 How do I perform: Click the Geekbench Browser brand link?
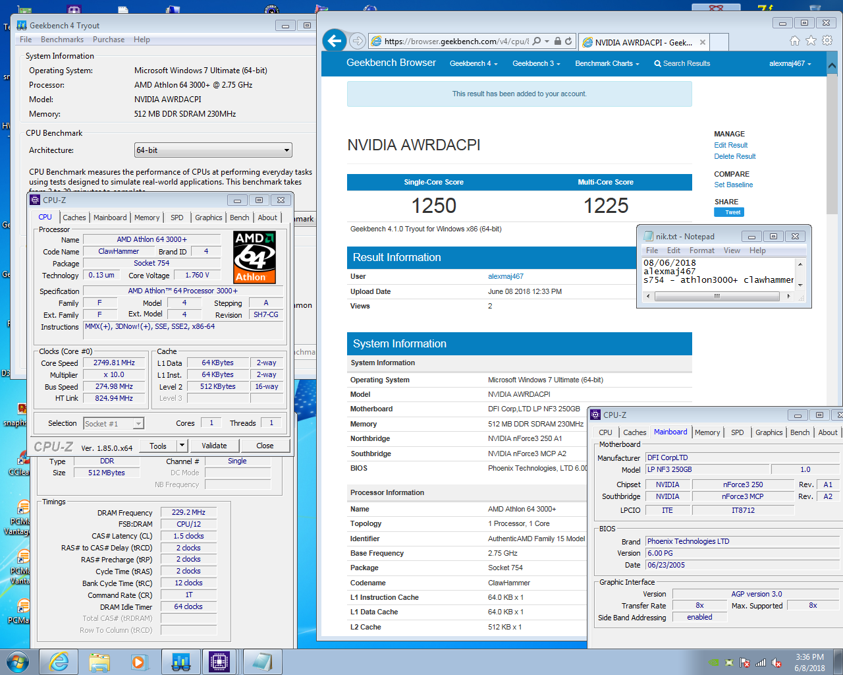(x=391, y=63)
